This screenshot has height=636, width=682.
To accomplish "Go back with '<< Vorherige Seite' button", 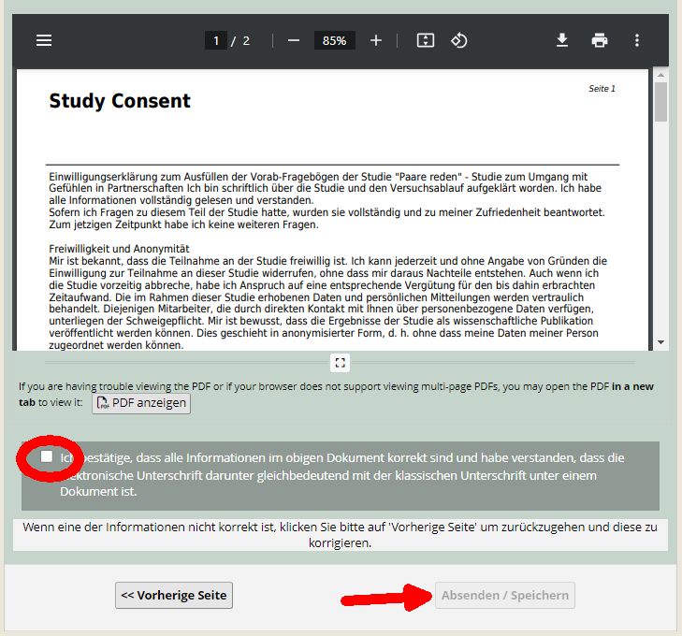I will (x=174, y=595).
